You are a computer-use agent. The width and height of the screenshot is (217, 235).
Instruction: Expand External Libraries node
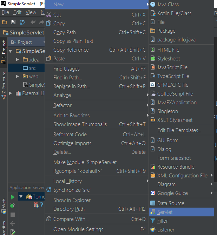[11, 93]
